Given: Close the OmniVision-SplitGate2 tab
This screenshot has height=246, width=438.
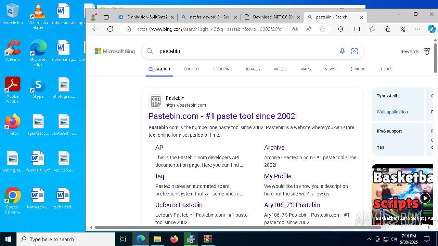Looking at the screenshot, I should pos(172,17).
